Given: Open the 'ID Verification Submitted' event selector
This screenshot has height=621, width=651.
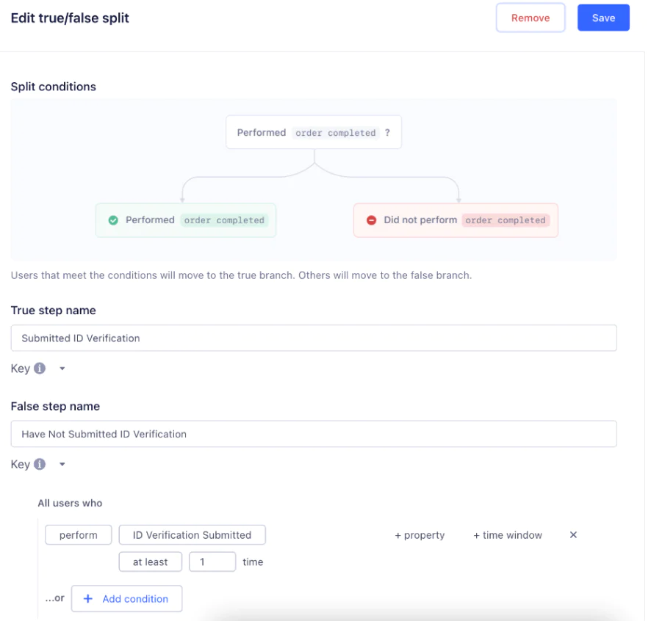Looking at the screenshot, I should 192,535.
